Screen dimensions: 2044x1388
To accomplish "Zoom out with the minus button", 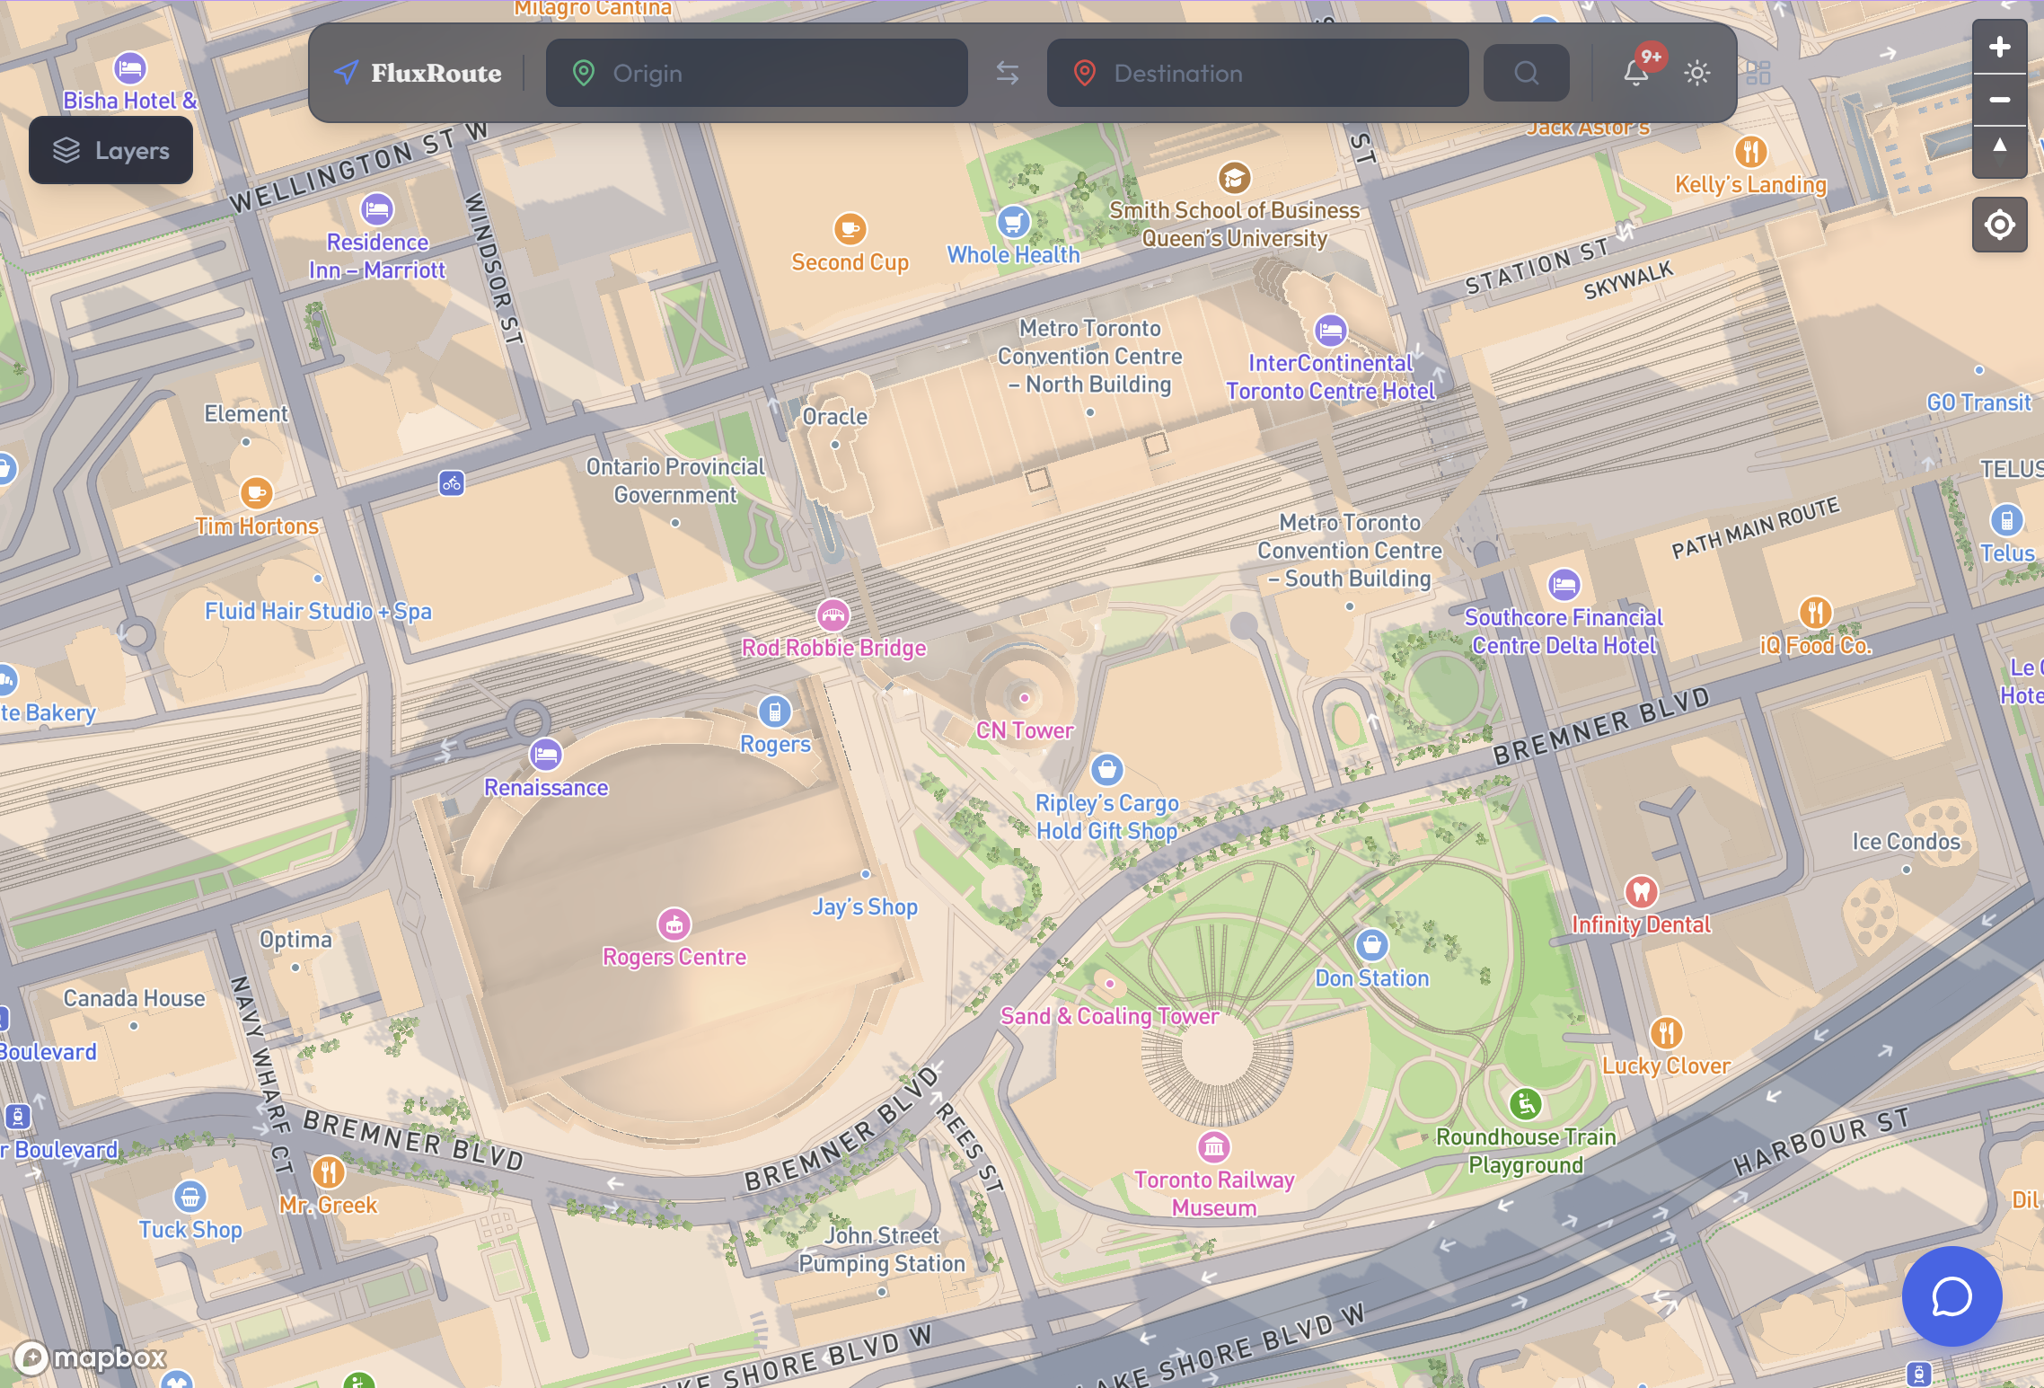I will (x=1999, y=100).
